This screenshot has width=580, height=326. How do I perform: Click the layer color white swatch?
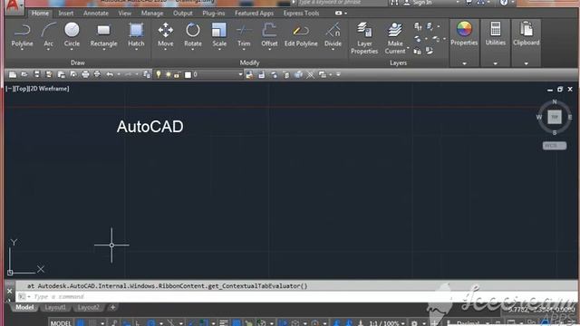point(188,75)
